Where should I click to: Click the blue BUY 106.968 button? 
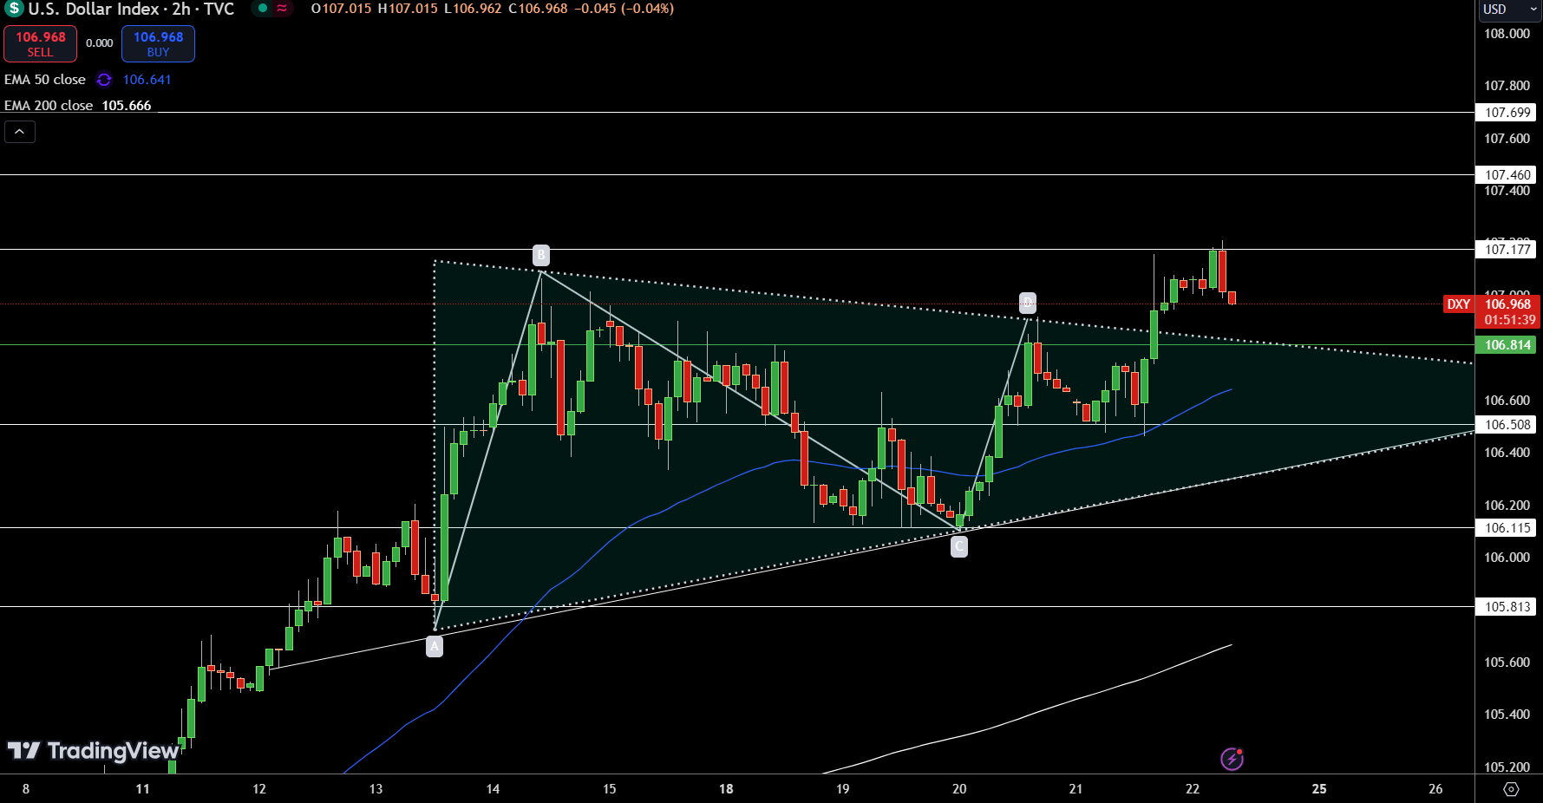[158, 43]
